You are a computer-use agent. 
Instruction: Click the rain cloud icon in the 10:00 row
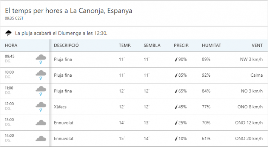(x=41, y=75)
